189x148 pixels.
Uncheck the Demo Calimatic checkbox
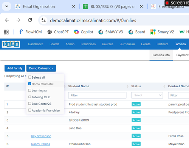point(29,84)
